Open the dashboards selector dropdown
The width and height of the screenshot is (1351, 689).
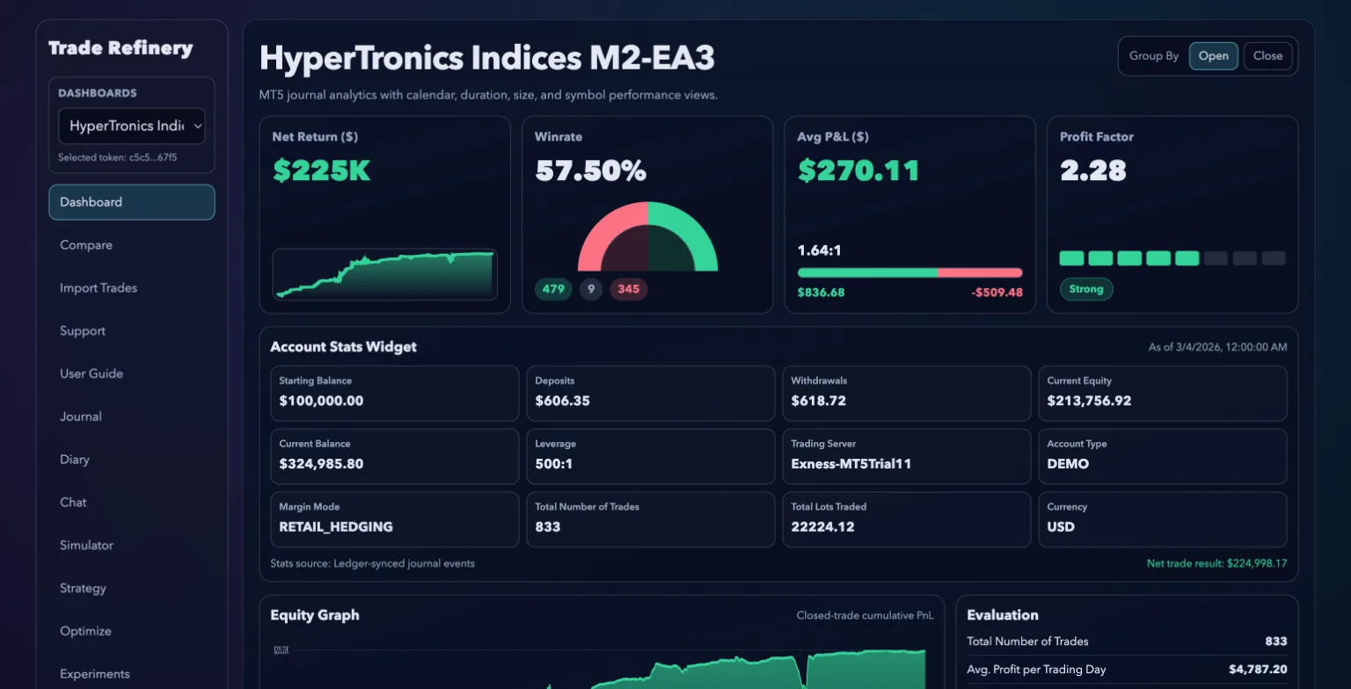point(131,126)
